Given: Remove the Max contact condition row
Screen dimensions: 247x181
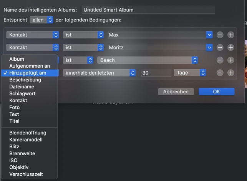Looking at the screenshot, I should (x=220, y=35).
